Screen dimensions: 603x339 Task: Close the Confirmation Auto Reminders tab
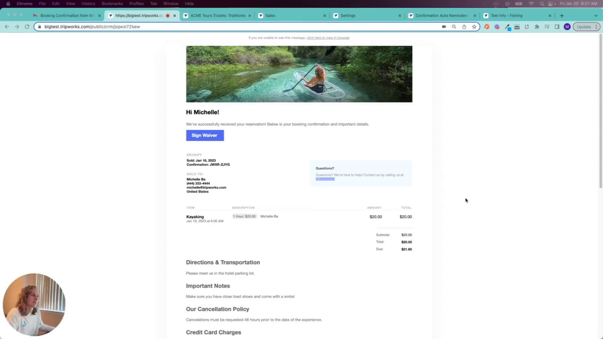click(x=474, y=16)
